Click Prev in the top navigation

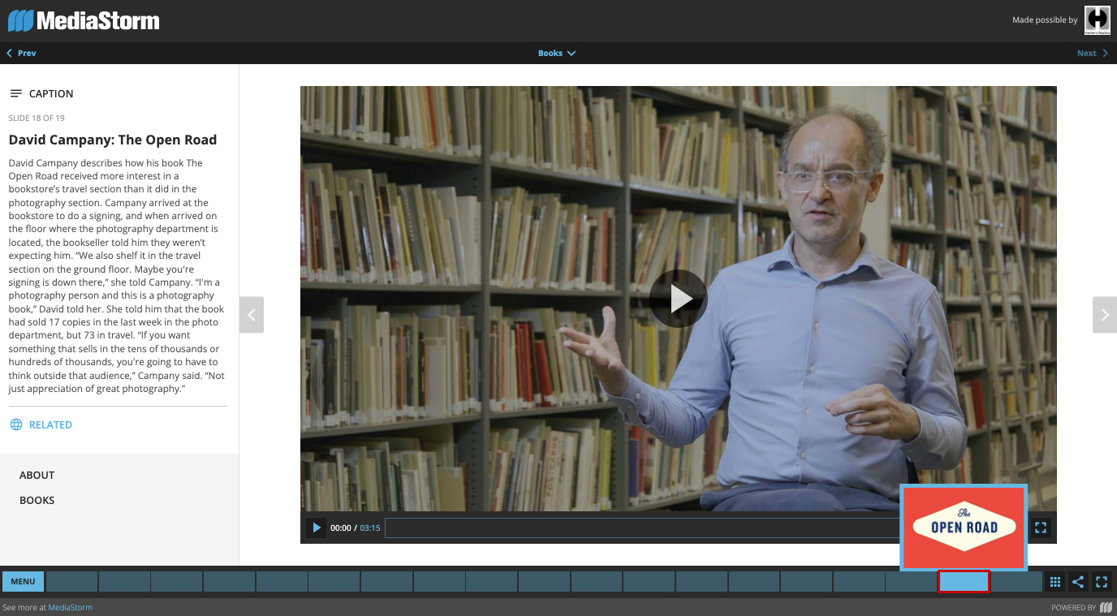(21, 54)
